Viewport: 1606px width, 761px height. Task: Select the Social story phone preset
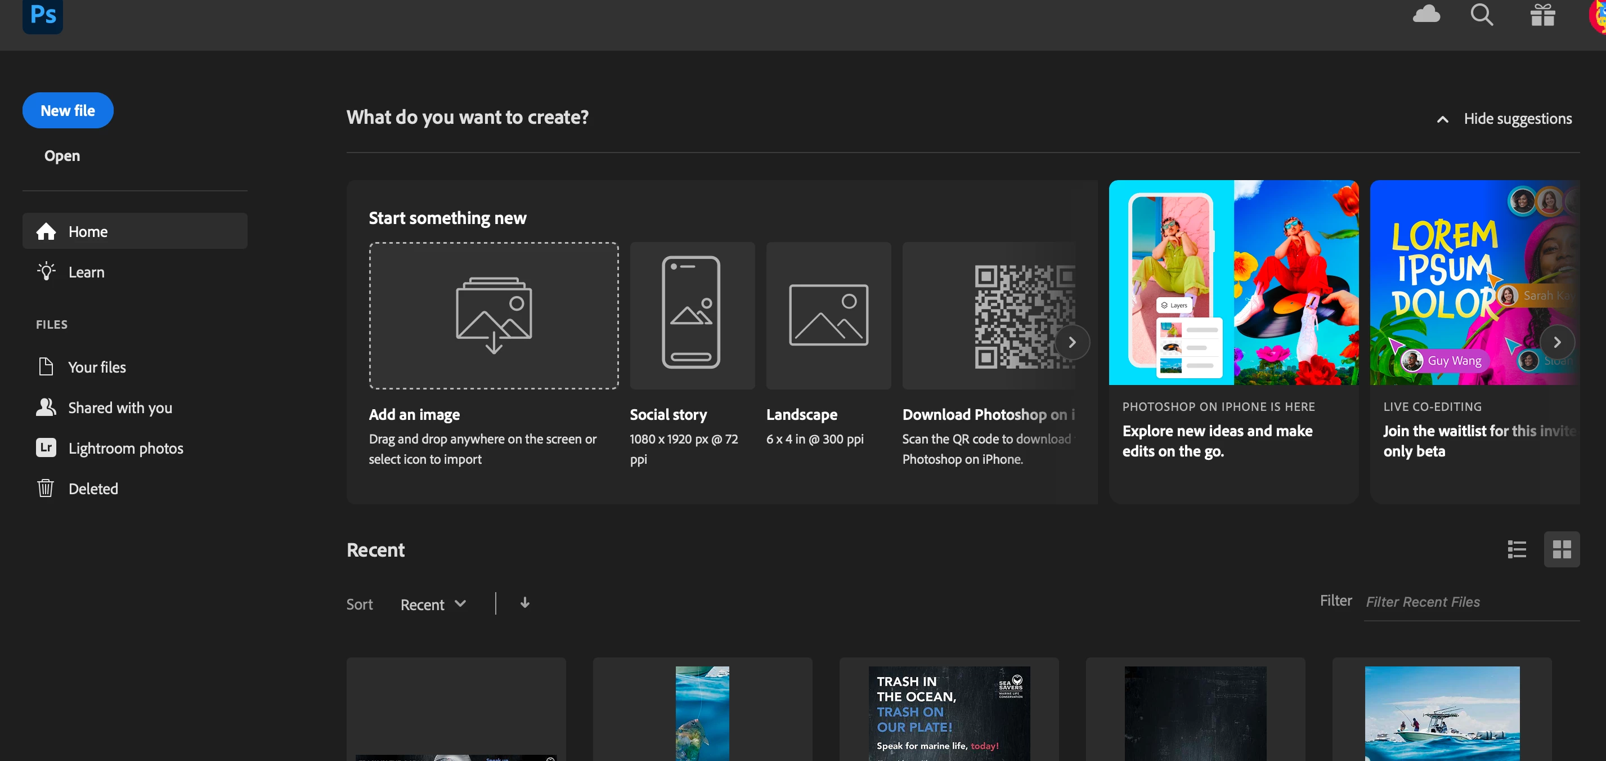[x=692, y=315]
